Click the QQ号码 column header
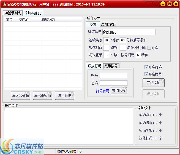Screen dimensions: 180x155 pos(29,19)
